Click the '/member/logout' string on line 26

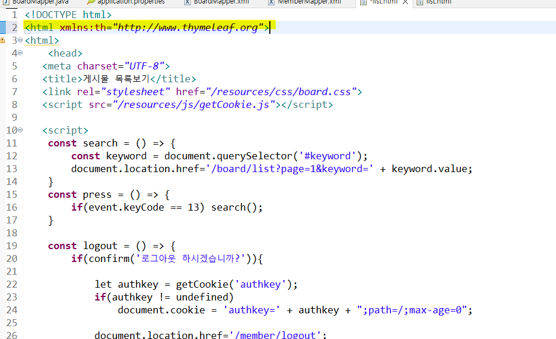tap(275, 335)
